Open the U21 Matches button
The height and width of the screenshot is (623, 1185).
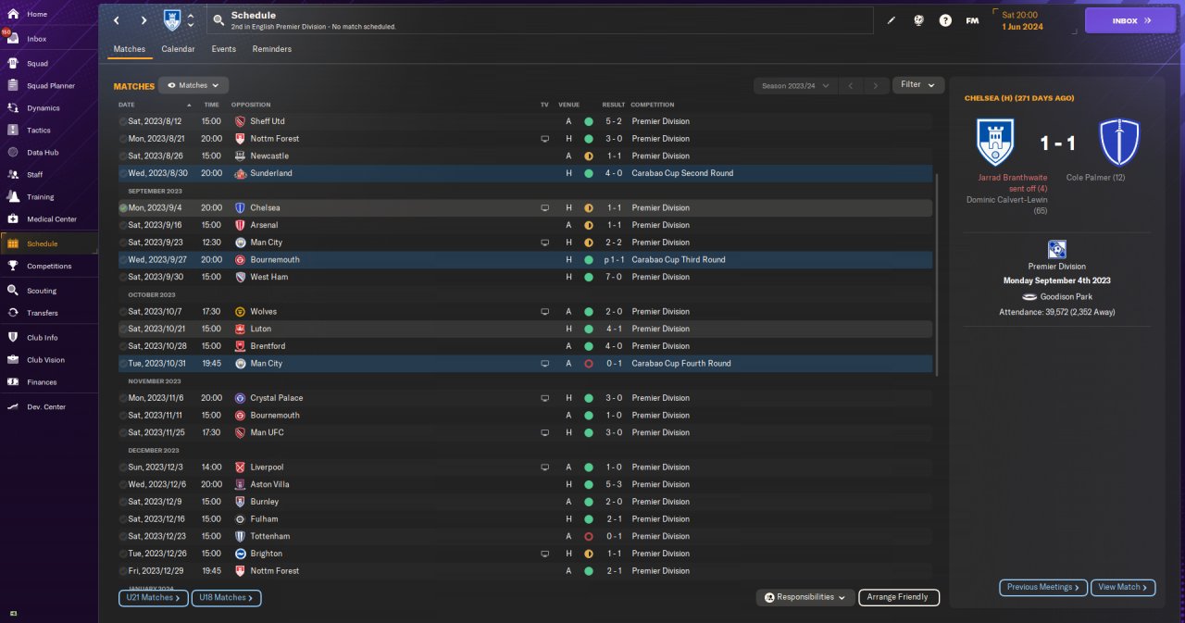[x=153, y=598]
